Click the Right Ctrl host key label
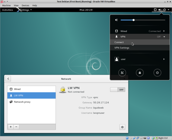Viewport: 172px width, 140px height. pyautogui.click(x=163, y=138)
